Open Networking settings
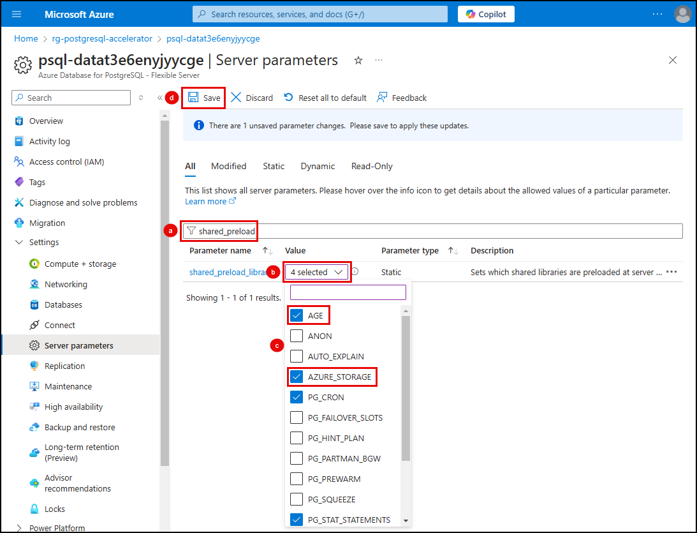Image resolution: width=697 pixels, height=533 pixels. click(66, 284)
